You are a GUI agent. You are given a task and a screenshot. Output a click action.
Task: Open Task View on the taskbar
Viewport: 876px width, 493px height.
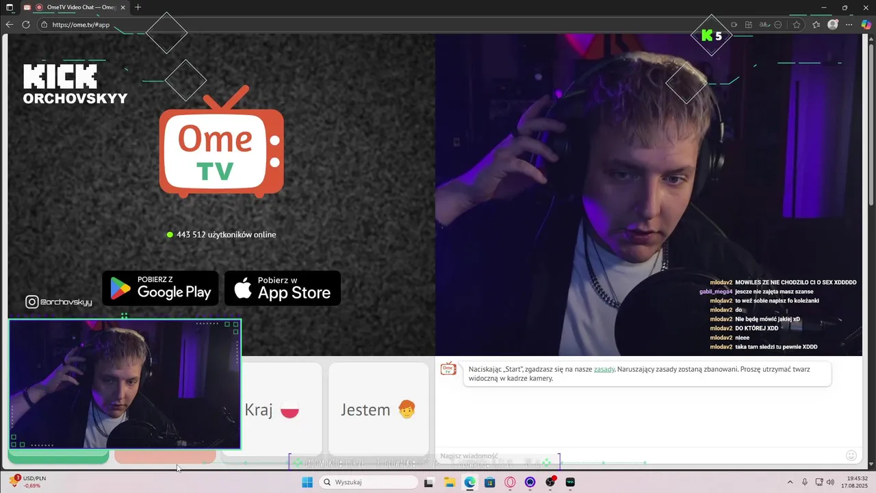[429, 483]
